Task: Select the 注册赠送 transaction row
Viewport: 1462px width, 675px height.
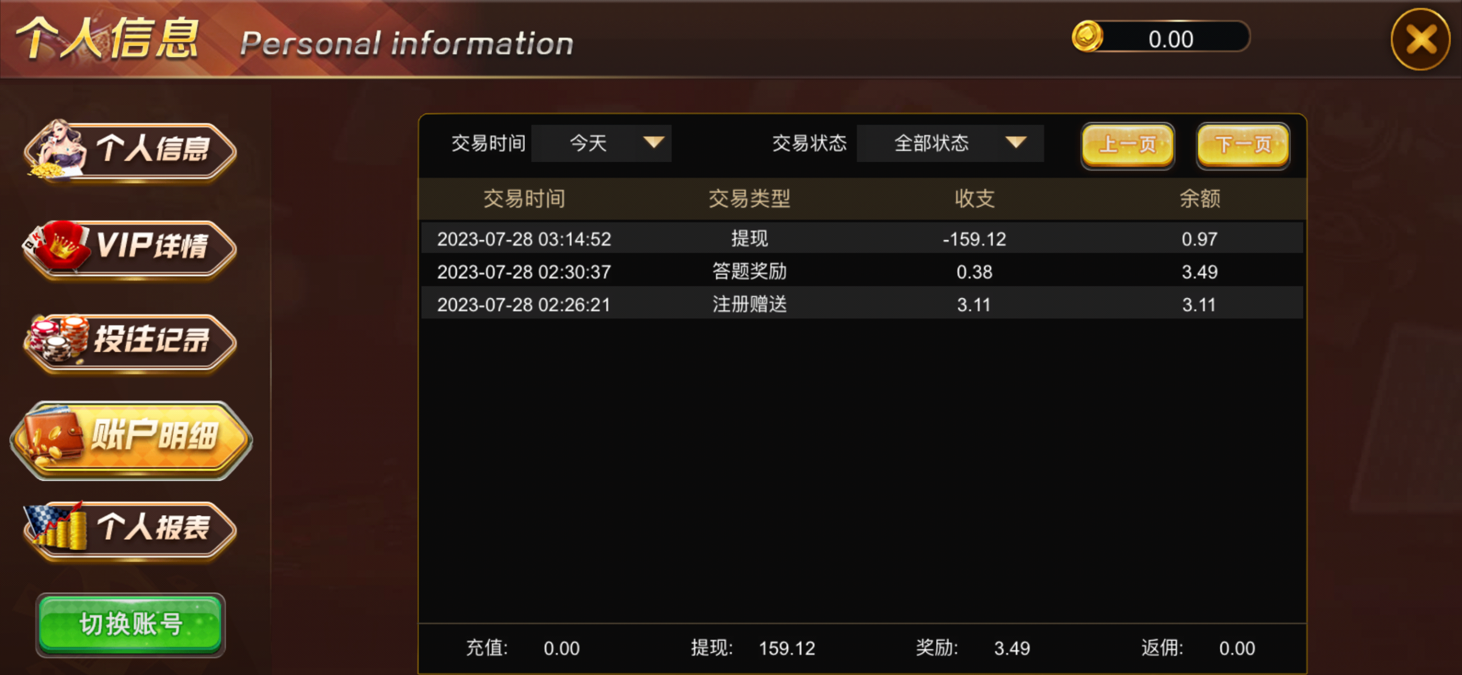Action: click(x=862, y=304)
